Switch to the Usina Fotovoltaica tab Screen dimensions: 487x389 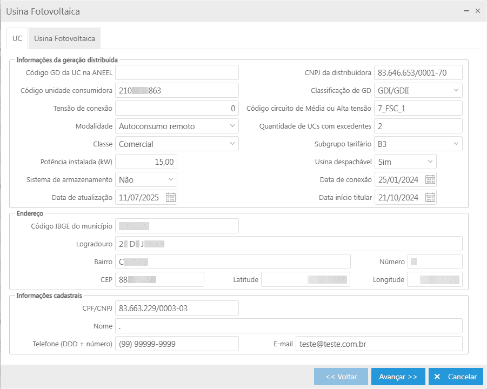pos(64,39)
